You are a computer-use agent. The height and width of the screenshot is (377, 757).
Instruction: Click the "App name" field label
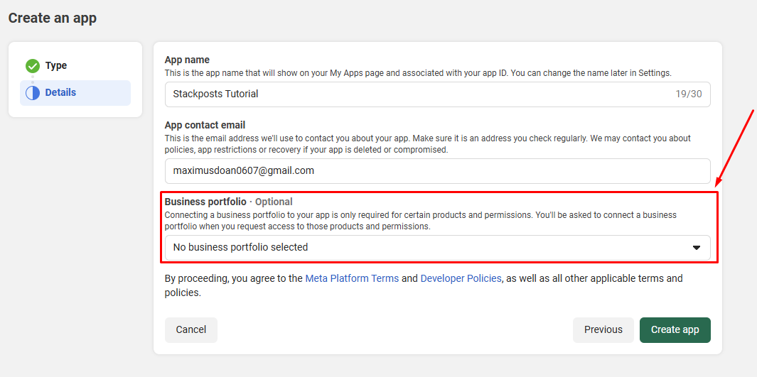[x=187, y=60]
